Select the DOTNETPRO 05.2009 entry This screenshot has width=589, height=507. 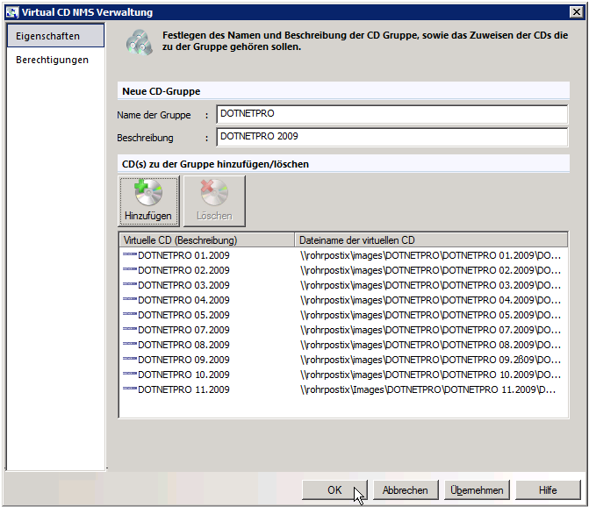tap(183, 315)
